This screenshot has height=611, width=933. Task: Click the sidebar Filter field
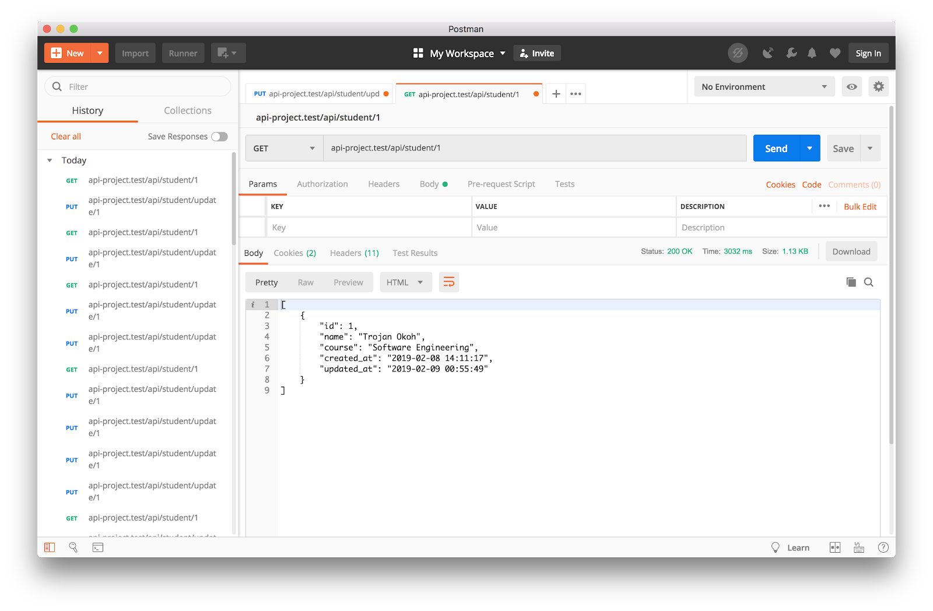(138, 87)
